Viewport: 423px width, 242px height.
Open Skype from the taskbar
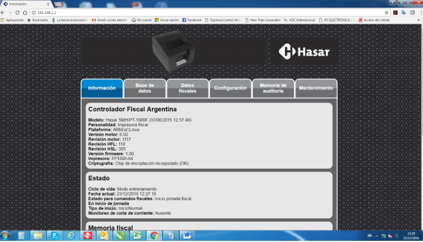point(54,236)
